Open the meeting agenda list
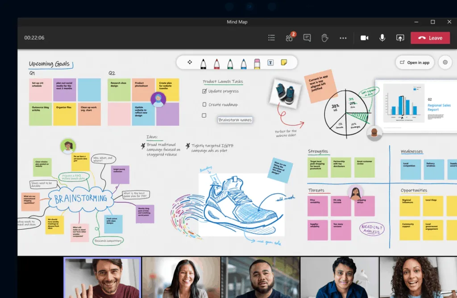The height and width of the screenshot is (298, 457). (x=271, y=38)
